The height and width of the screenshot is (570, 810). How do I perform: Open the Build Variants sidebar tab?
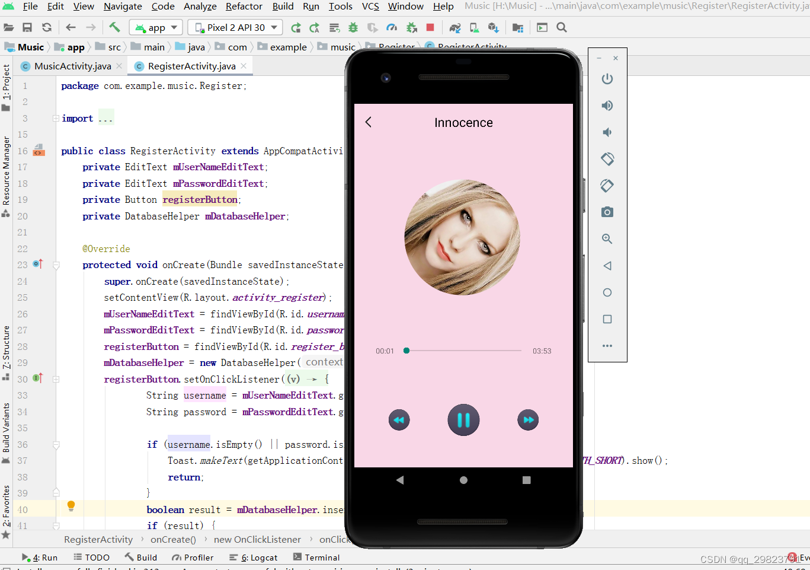click(x=6, y=432)
